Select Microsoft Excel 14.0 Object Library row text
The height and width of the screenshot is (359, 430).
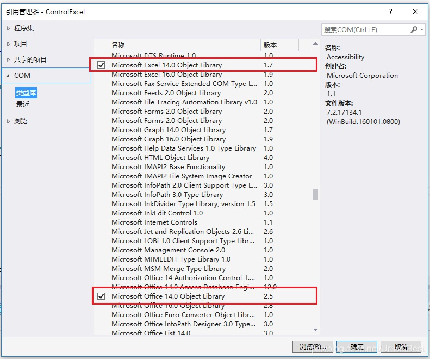point(167,65)
